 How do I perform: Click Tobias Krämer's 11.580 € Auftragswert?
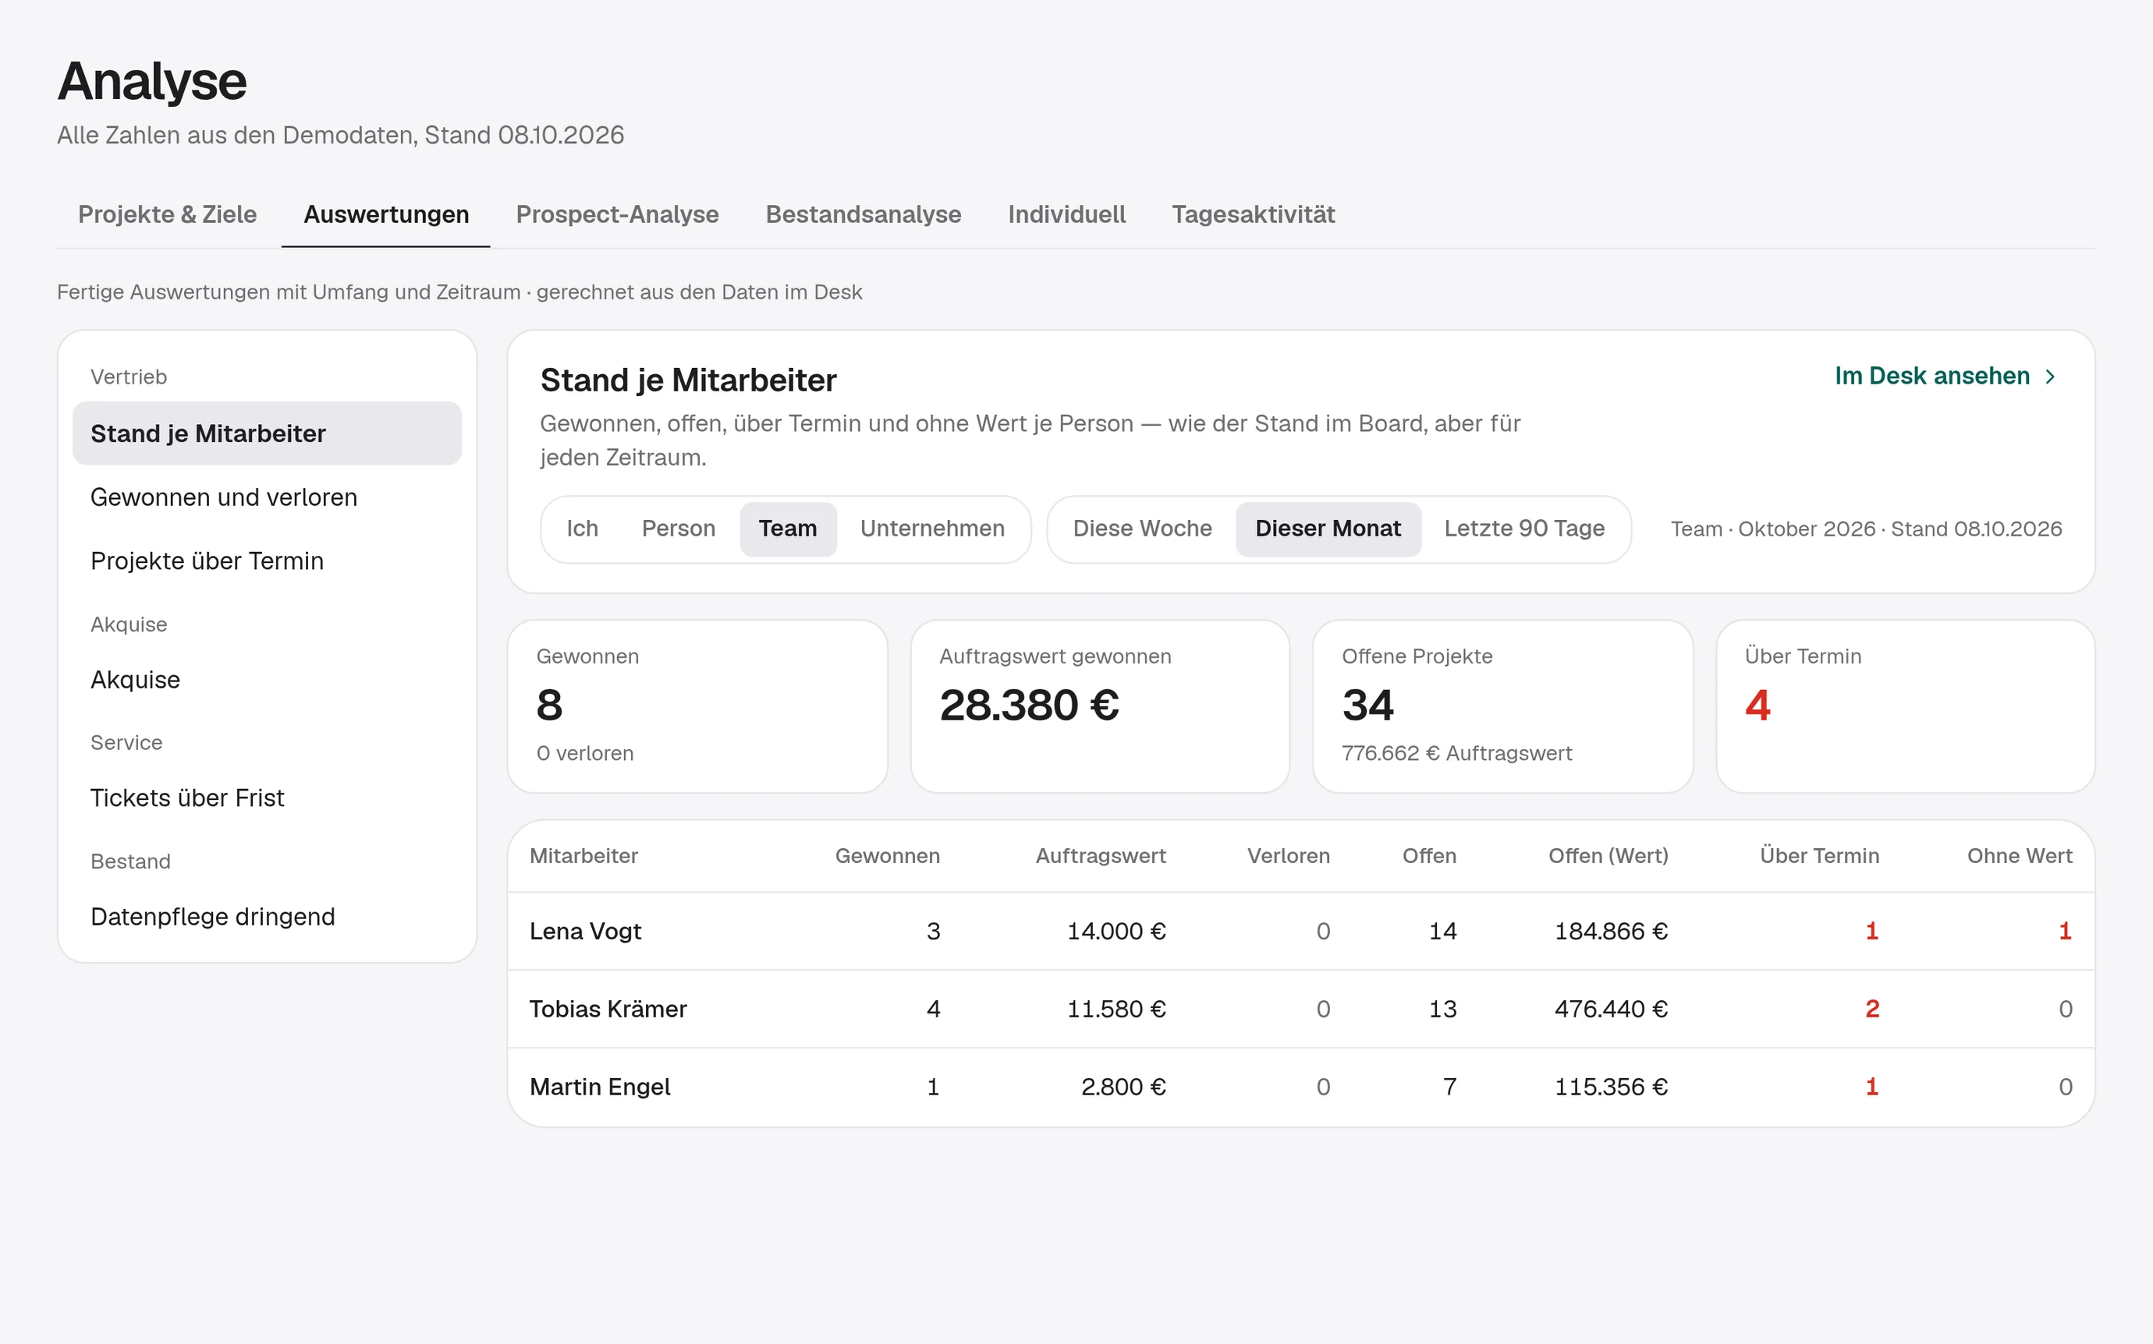[1116, 1009]
